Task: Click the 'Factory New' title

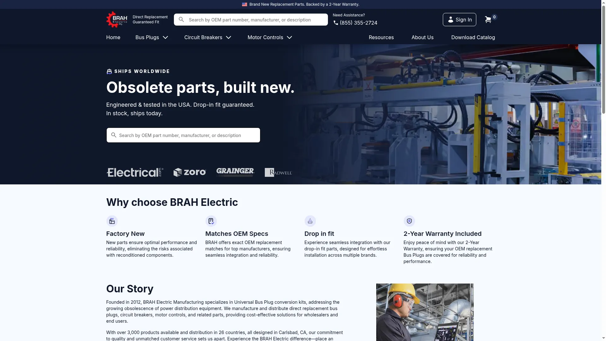Action: coord(125,234)
